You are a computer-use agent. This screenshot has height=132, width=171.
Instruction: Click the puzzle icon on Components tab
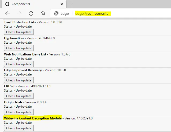click(x=7, y=4)
